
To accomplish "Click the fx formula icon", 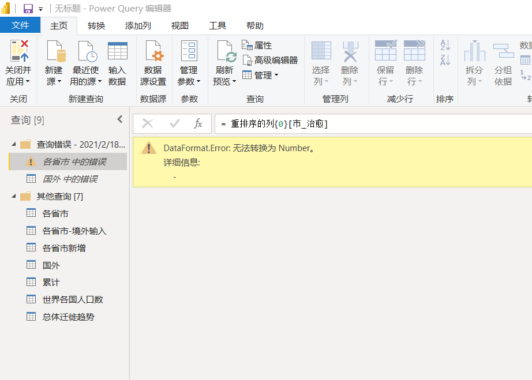I will [x=198, y=123].
